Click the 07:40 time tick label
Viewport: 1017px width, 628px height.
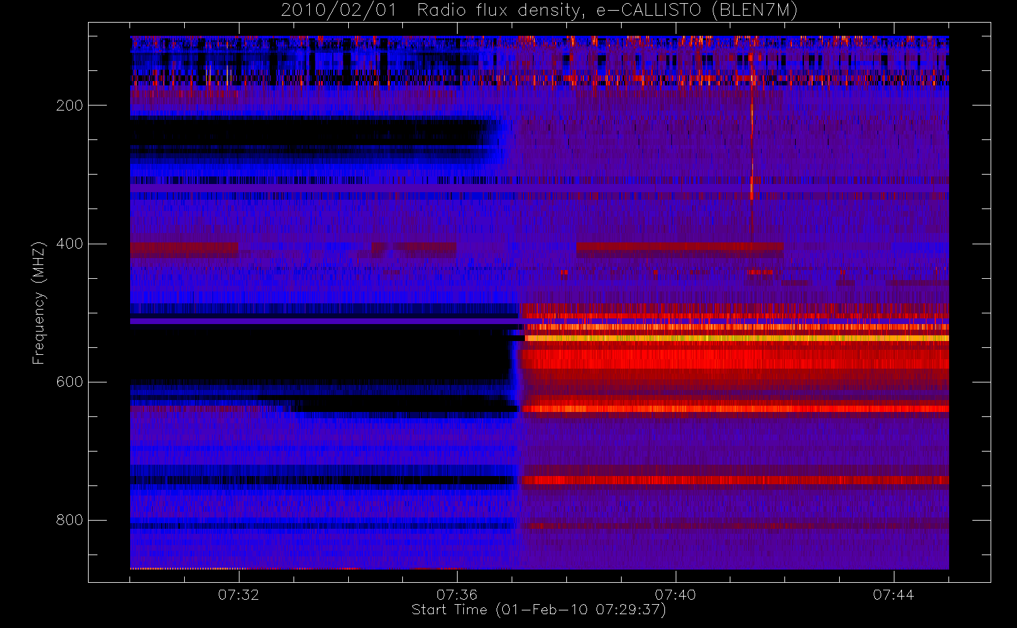tap(676, 595)
